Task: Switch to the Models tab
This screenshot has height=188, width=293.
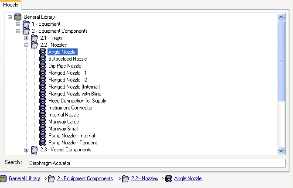Action: [x=10, y=5]
